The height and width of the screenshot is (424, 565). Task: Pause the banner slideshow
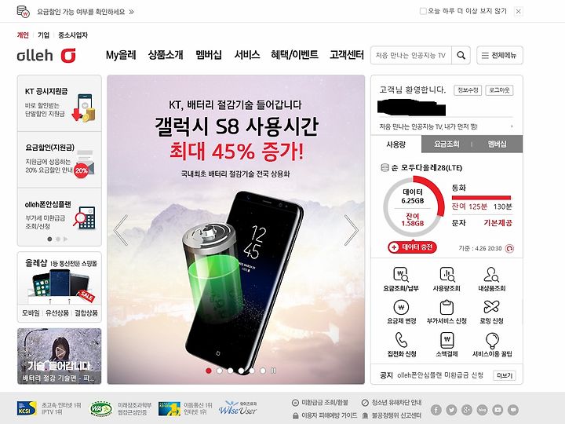coord(274,371)
